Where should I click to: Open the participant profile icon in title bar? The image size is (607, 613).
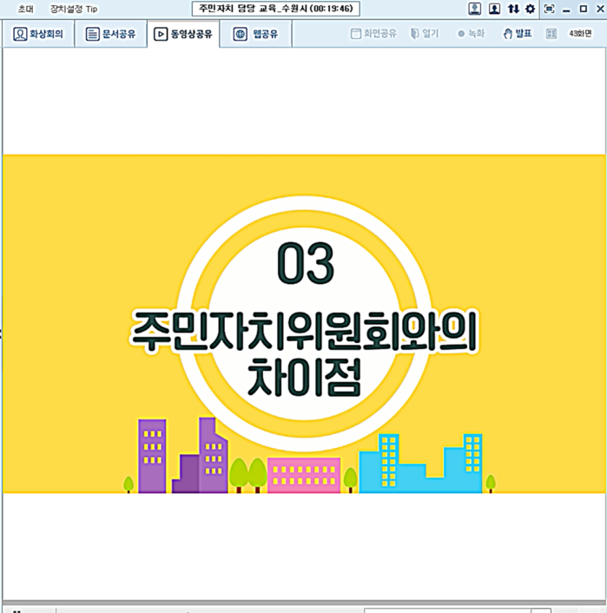coord(475,9)
